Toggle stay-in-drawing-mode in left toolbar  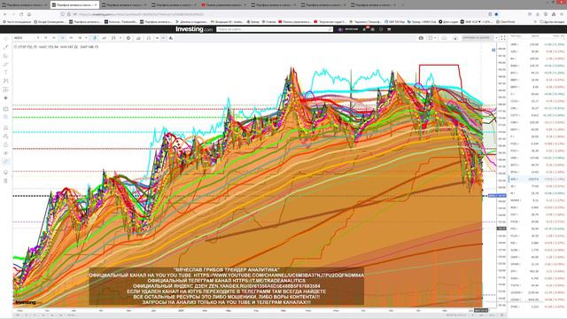click(x=6, y=136)
